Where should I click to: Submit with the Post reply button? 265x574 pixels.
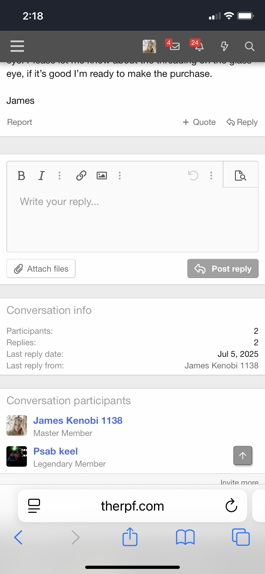click(223, 268)
